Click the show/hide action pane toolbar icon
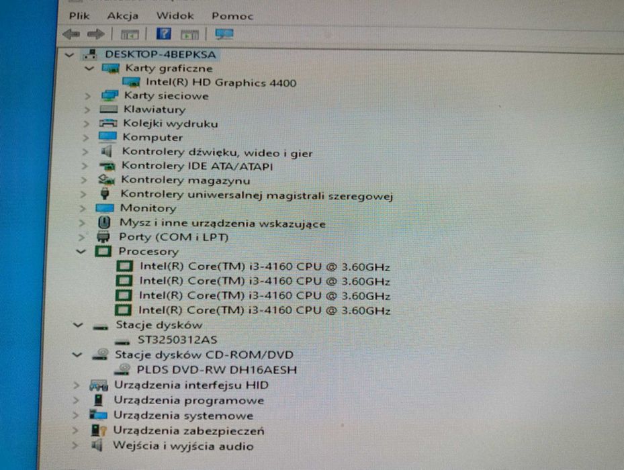Screen dimensions: 624x470 click(x=189, y=35)
